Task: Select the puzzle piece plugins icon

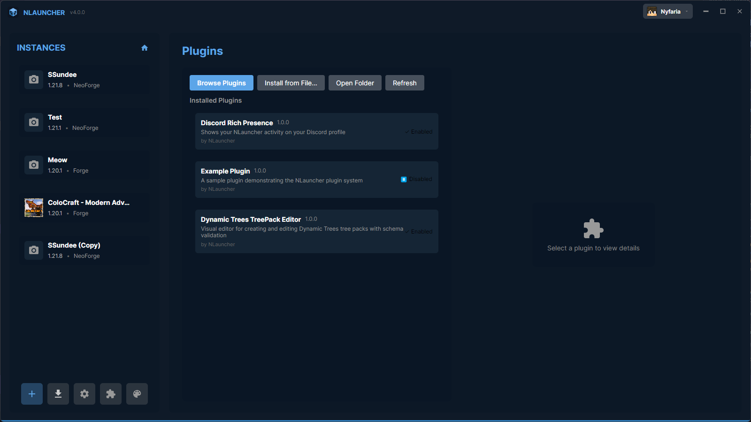Action: click(110, 394)
